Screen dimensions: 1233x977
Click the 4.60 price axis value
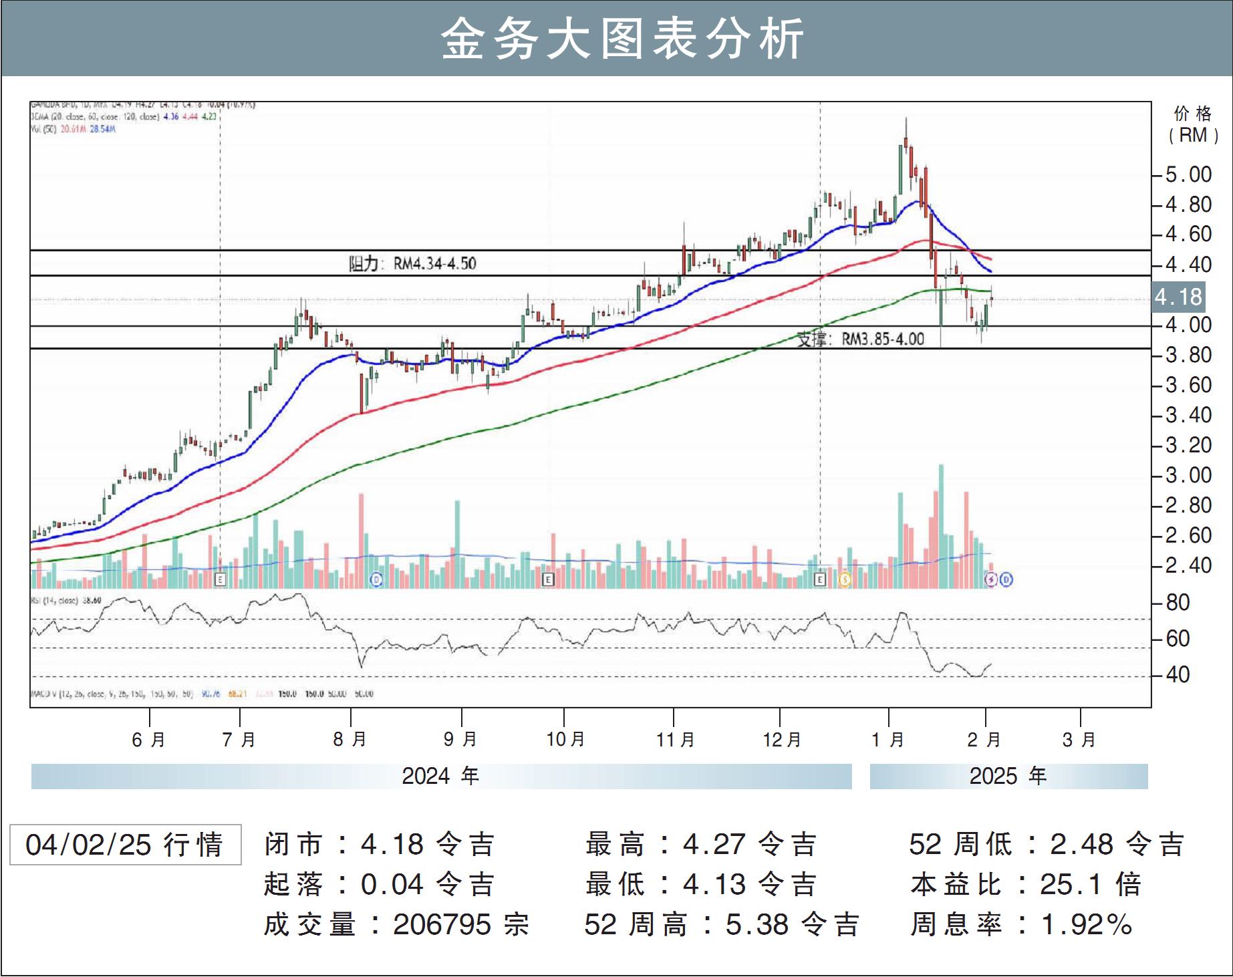click(1188, 235)
